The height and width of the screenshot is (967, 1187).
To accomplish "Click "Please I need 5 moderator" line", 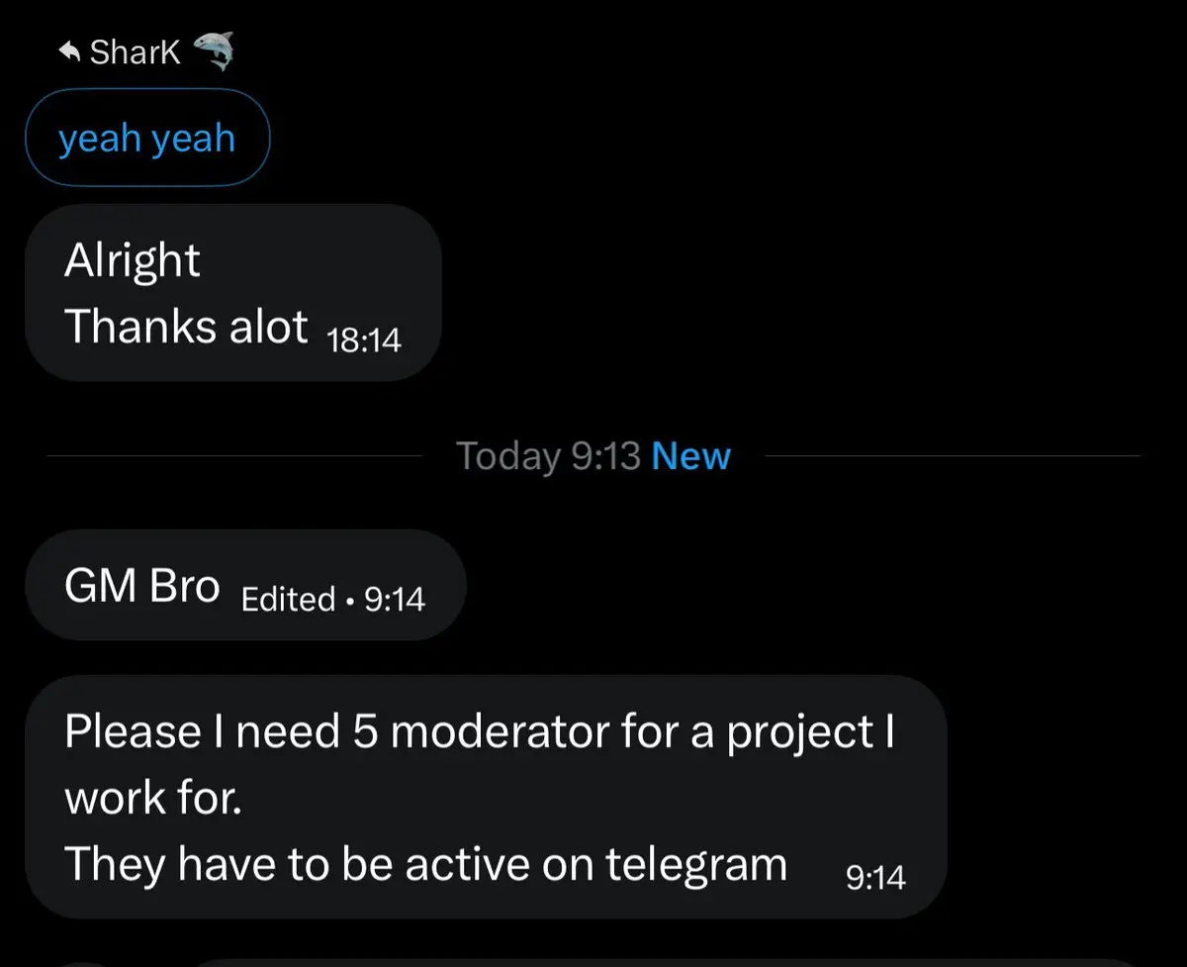I will (x=480, y=731).
